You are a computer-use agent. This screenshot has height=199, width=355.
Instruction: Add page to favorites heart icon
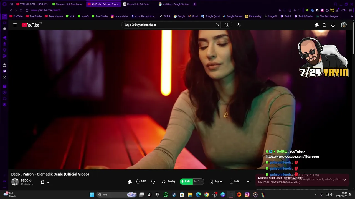pyautogui.click(x=300, y=10)
